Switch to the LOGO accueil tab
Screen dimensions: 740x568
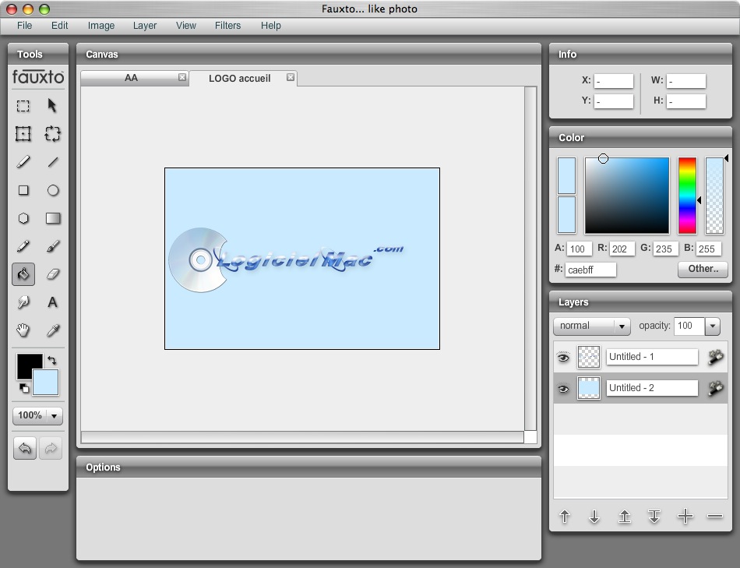[239, 79]
